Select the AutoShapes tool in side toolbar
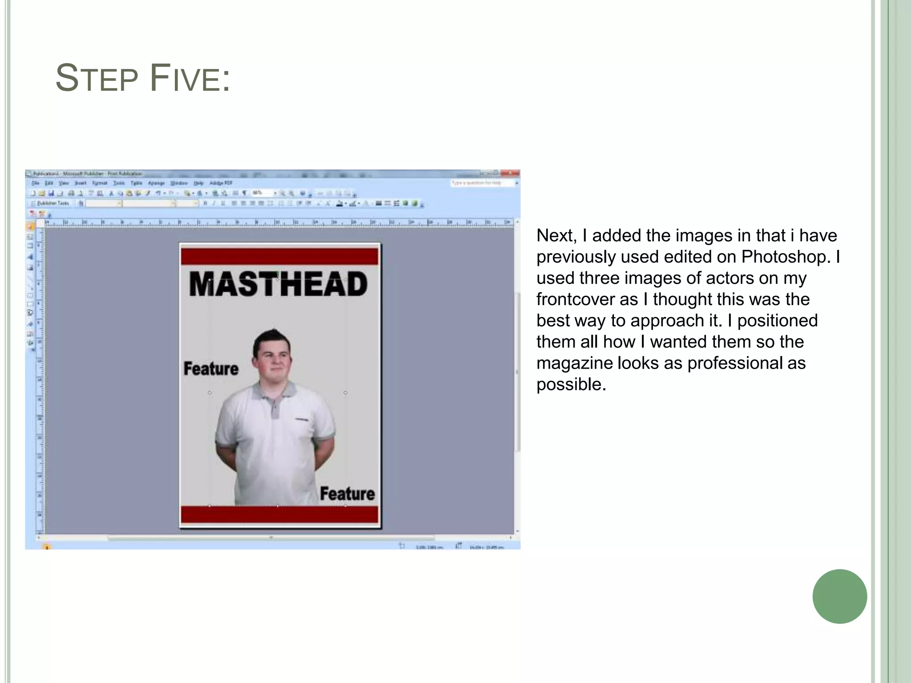Viewport: 911px width, 683px height. pyautogui.click(x=30, y=312)
